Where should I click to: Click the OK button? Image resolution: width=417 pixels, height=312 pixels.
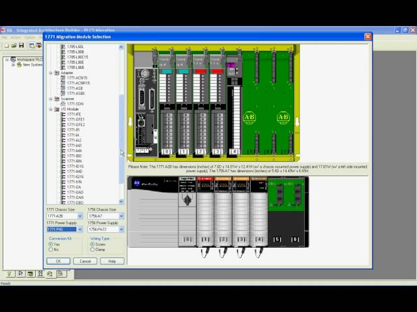[58, 261]
